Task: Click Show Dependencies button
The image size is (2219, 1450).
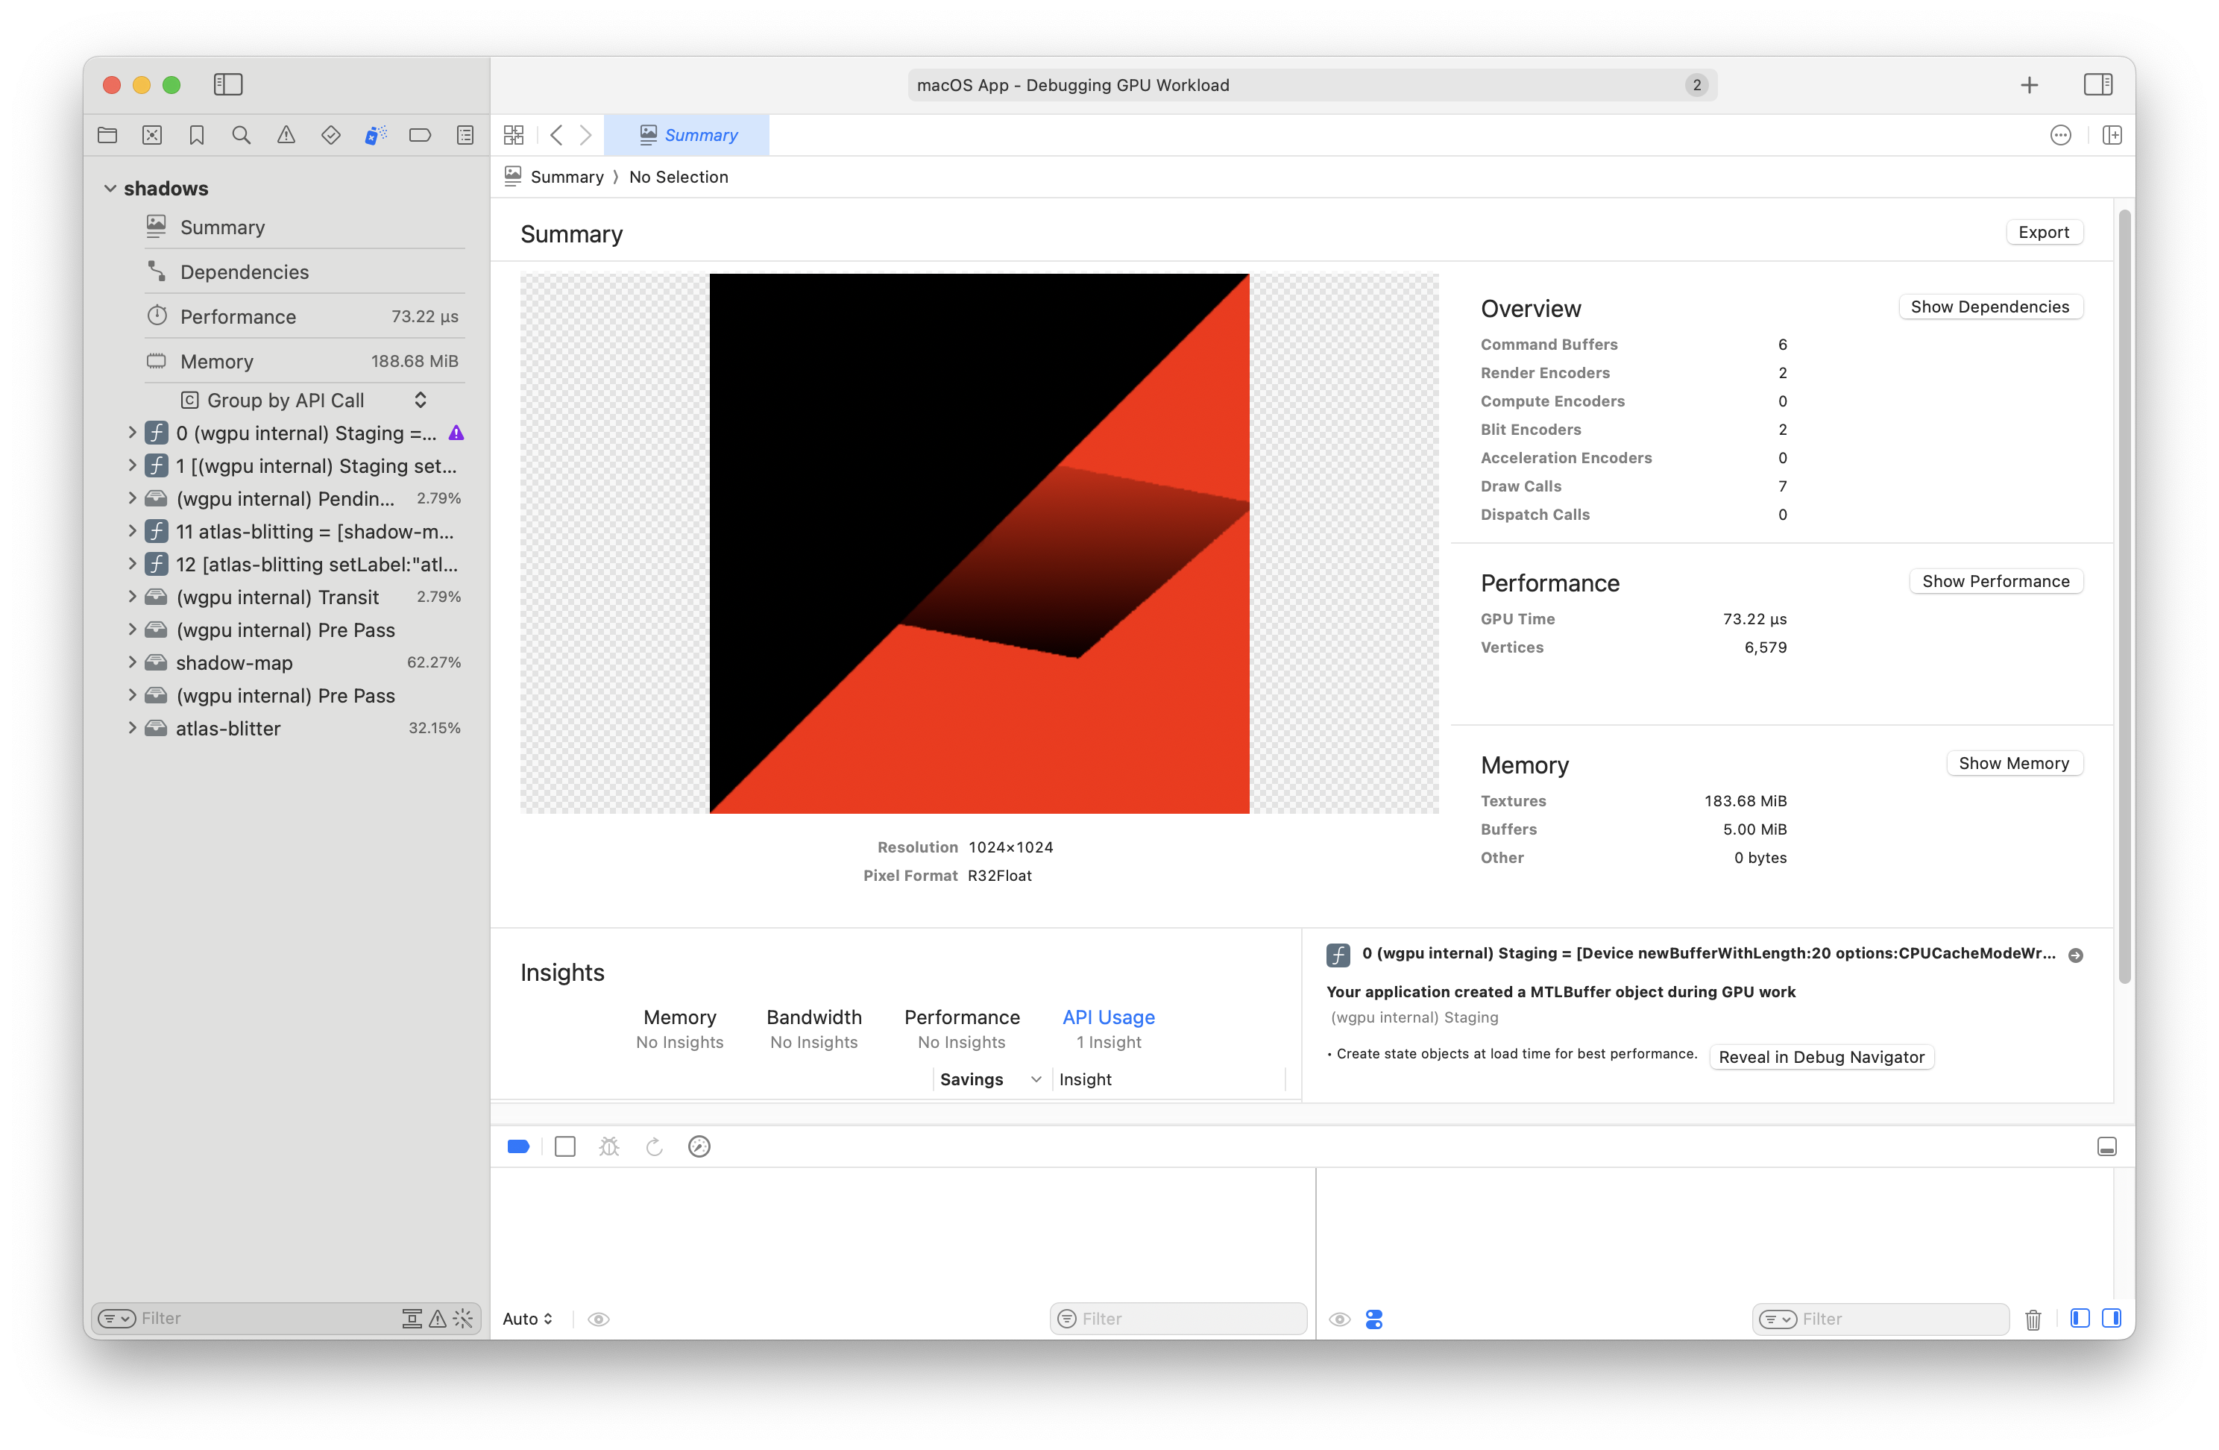Action: pos(1989,307)
